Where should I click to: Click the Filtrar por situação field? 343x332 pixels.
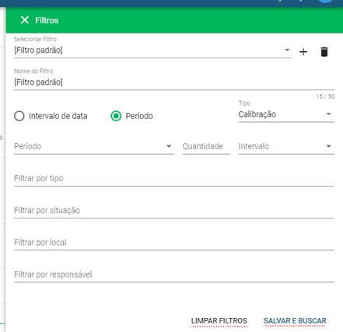(x=174, y=211)
